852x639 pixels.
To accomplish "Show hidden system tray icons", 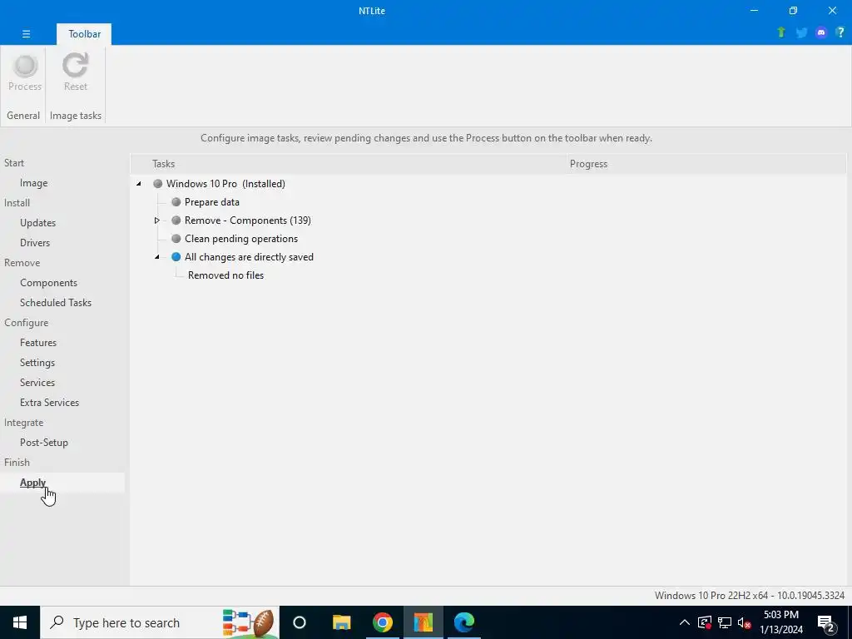I will (685, 622).
